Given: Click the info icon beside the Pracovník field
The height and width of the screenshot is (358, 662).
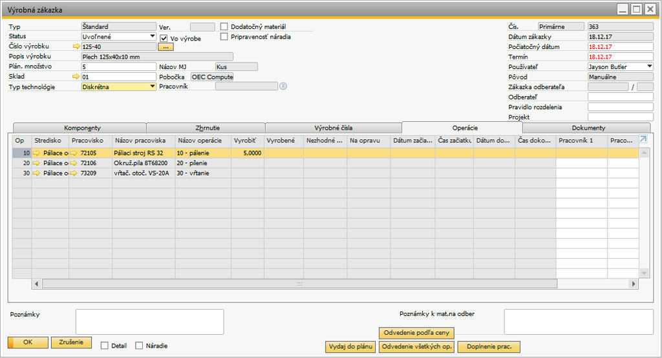Looking at the screenshot, I should click(283, 86).
